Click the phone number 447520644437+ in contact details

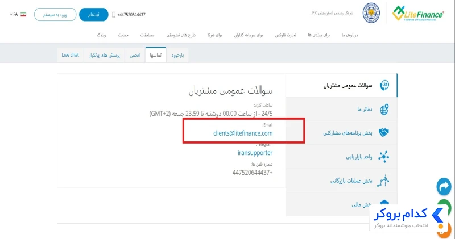pos(253,173)
